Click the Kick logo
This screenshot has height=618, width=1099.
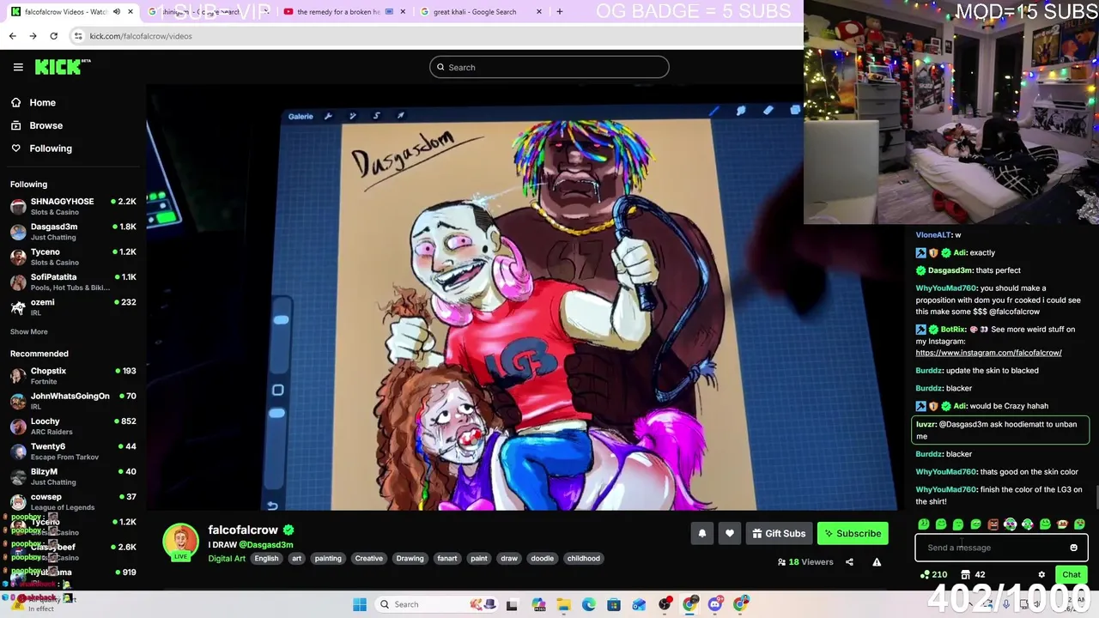(63, 67)
